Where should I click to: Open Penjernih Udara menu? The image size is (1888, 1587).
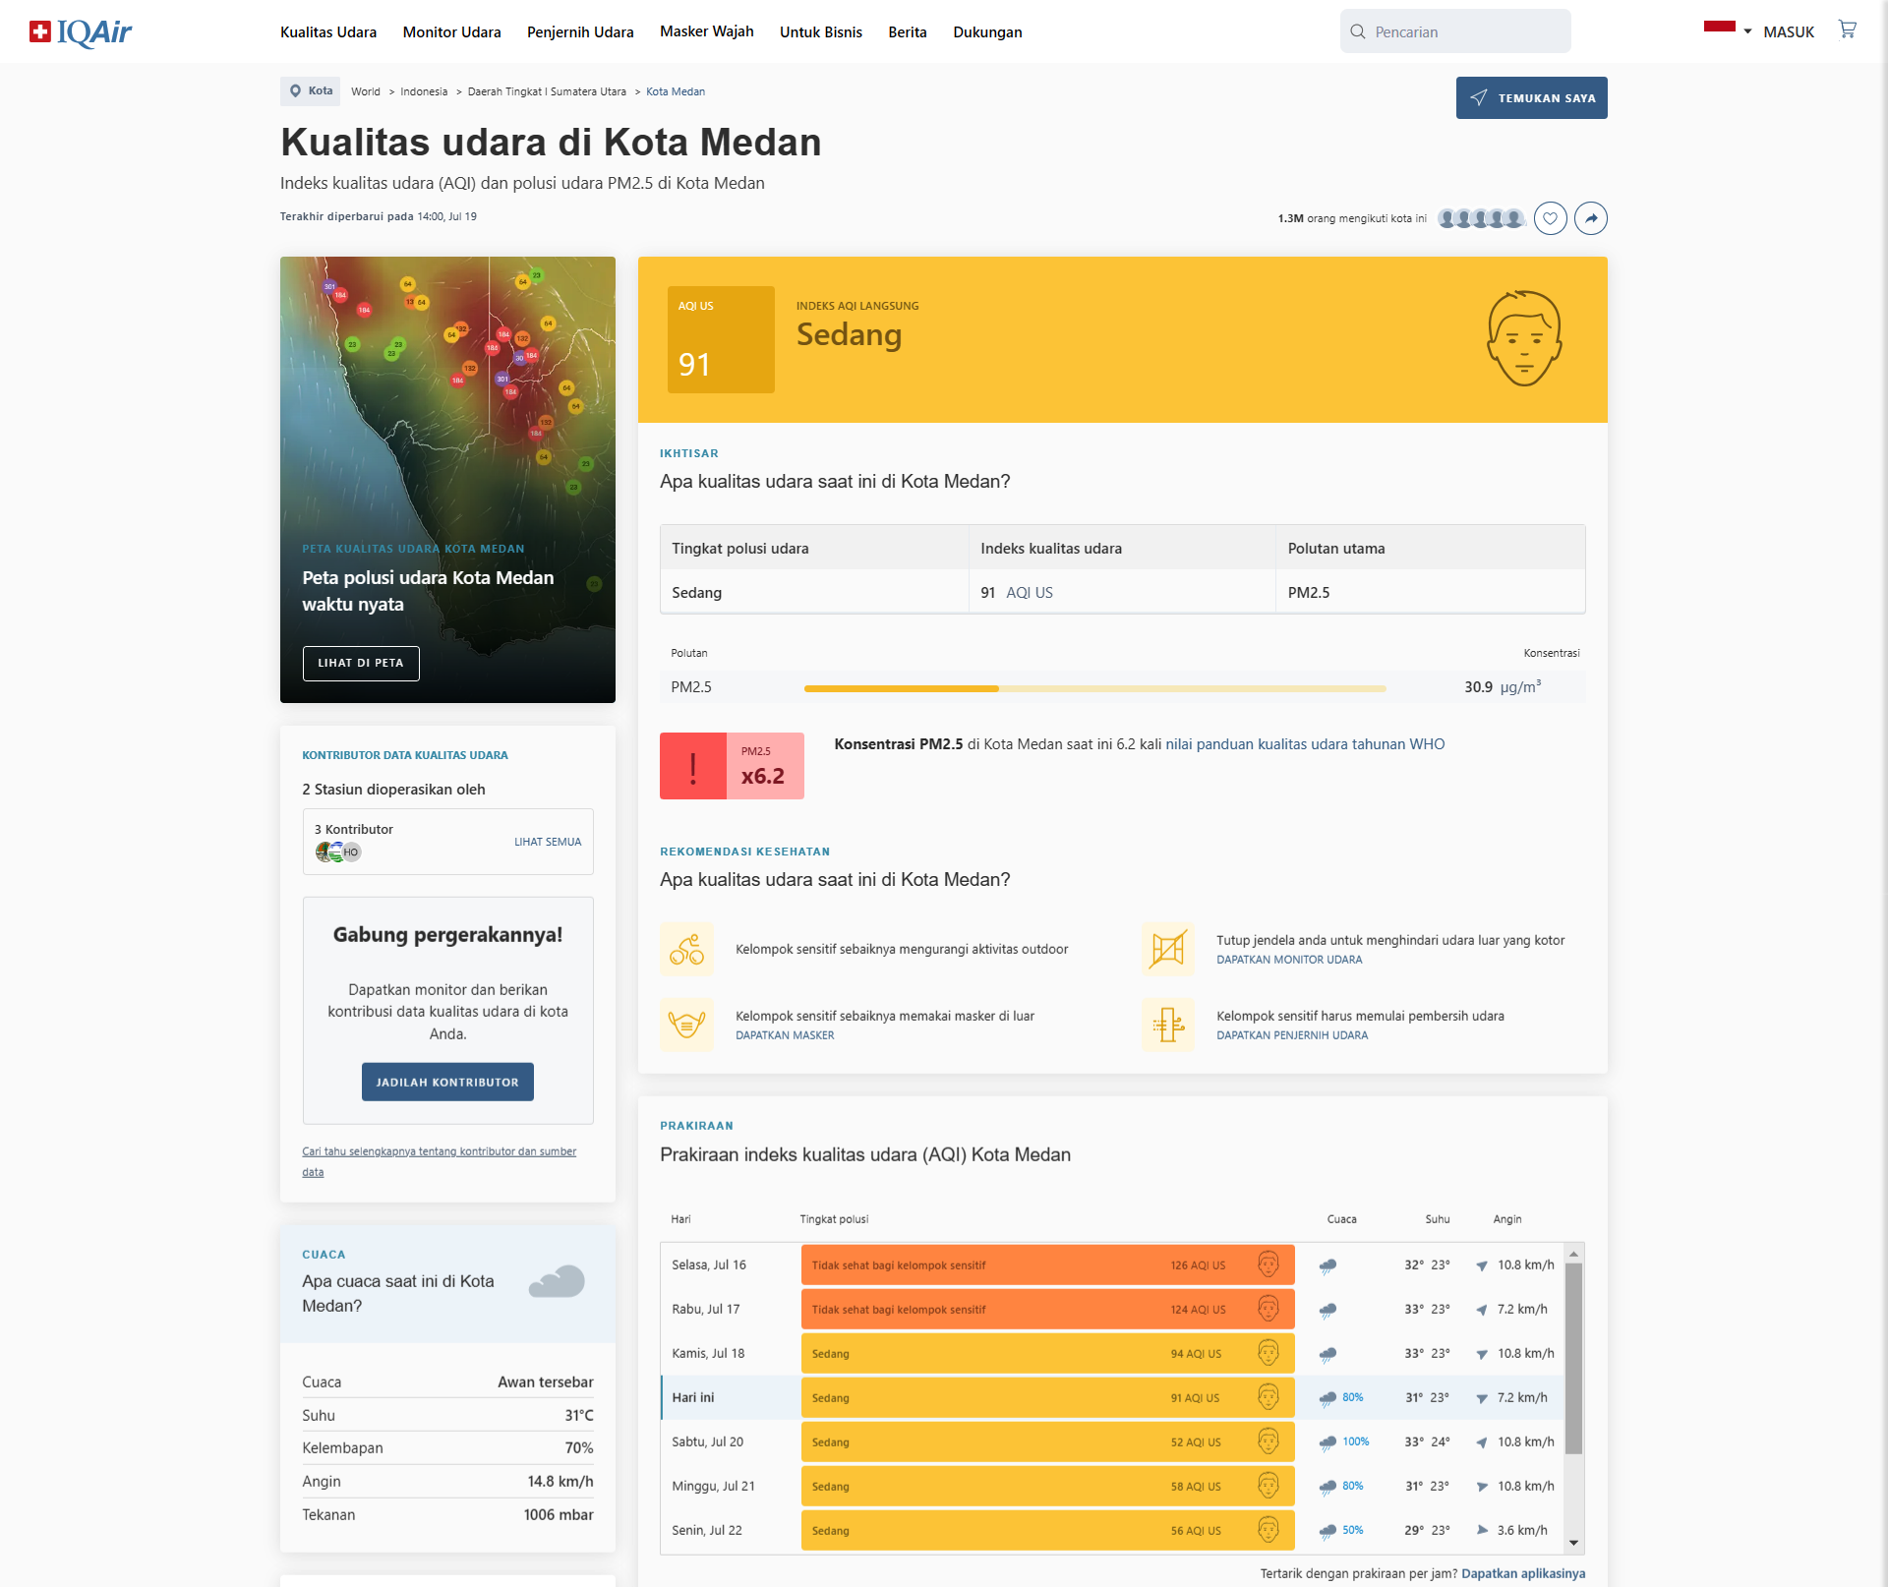[580, 32]
